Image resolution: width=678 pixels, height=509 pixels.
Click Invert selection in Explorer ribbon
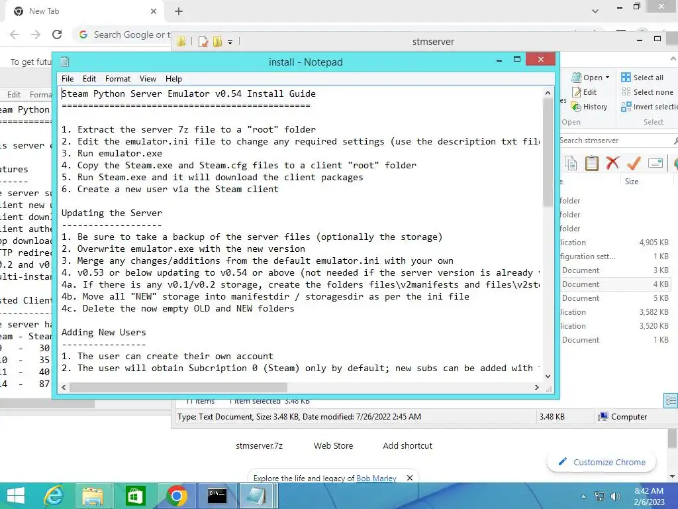click(649, 107)
